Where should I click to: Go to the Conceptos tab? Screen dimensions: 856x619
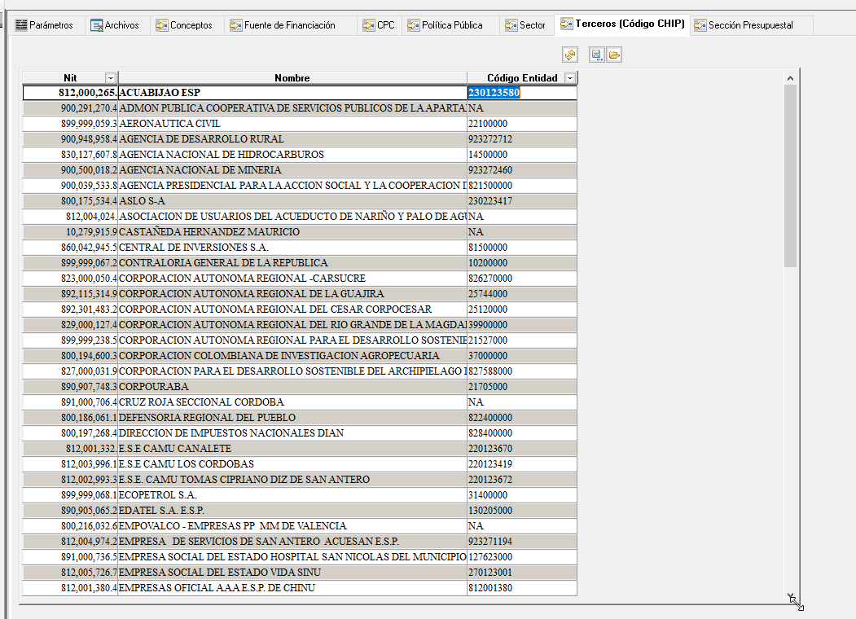pyautogui.click(x=184, y=25)
